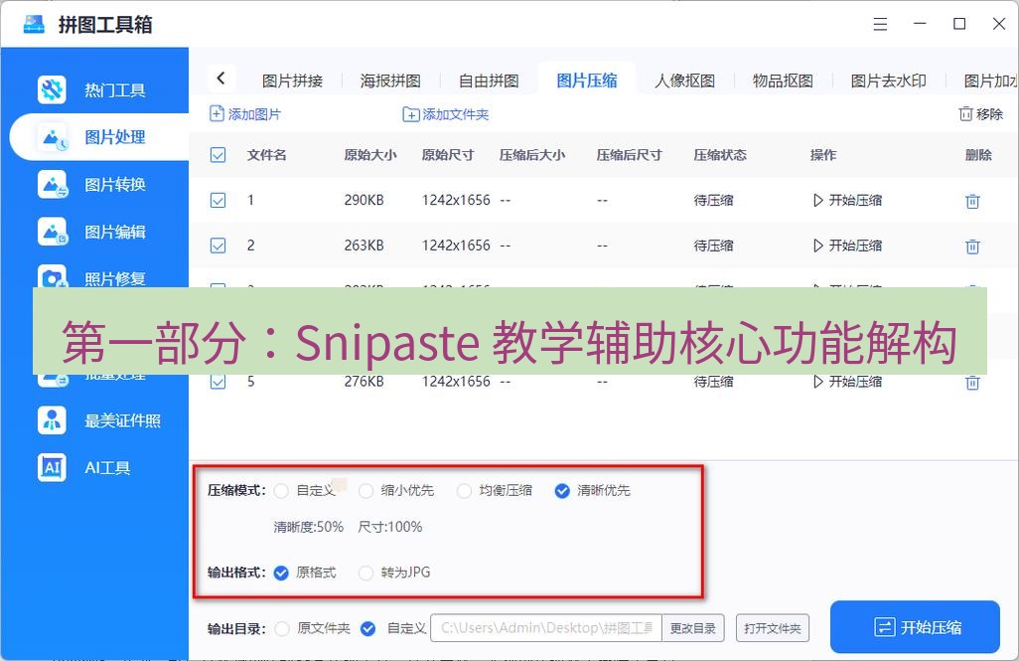Click the blue 开始压缩 button
The image size is (1019, 661).
click(915, 627)
